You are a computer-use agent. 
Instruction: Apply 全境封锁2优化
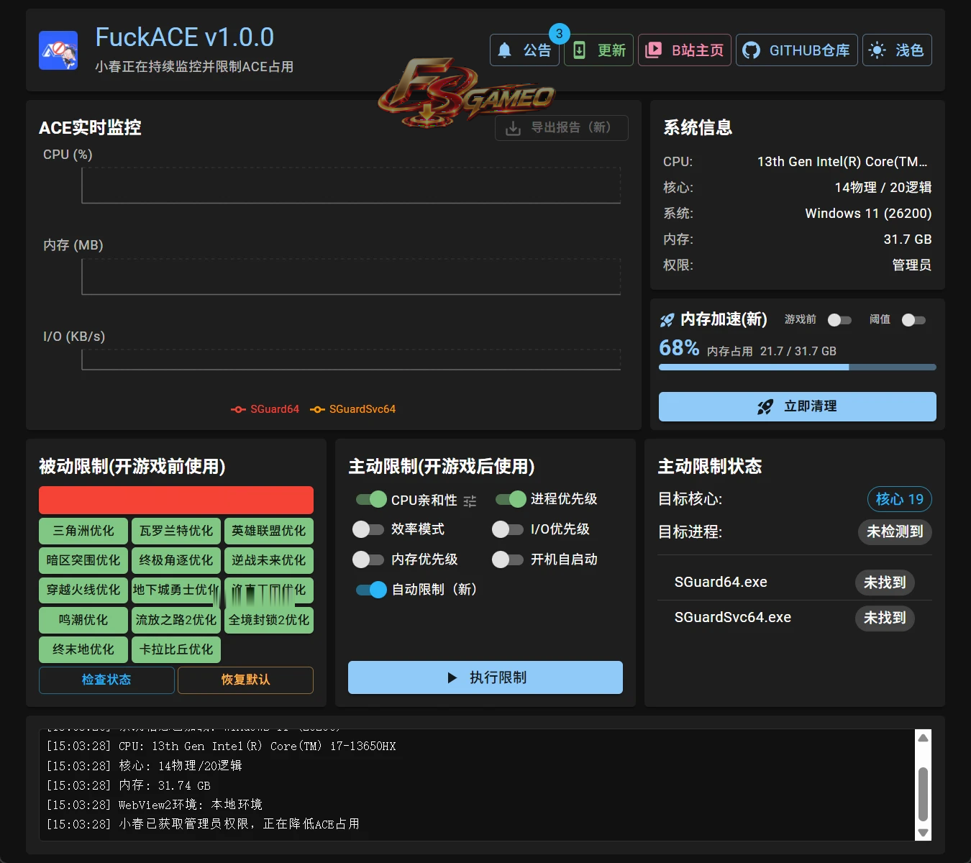coord(269,620)
